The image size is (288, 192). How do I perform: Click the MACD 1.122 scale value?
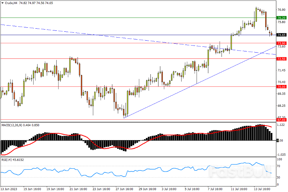280,125
